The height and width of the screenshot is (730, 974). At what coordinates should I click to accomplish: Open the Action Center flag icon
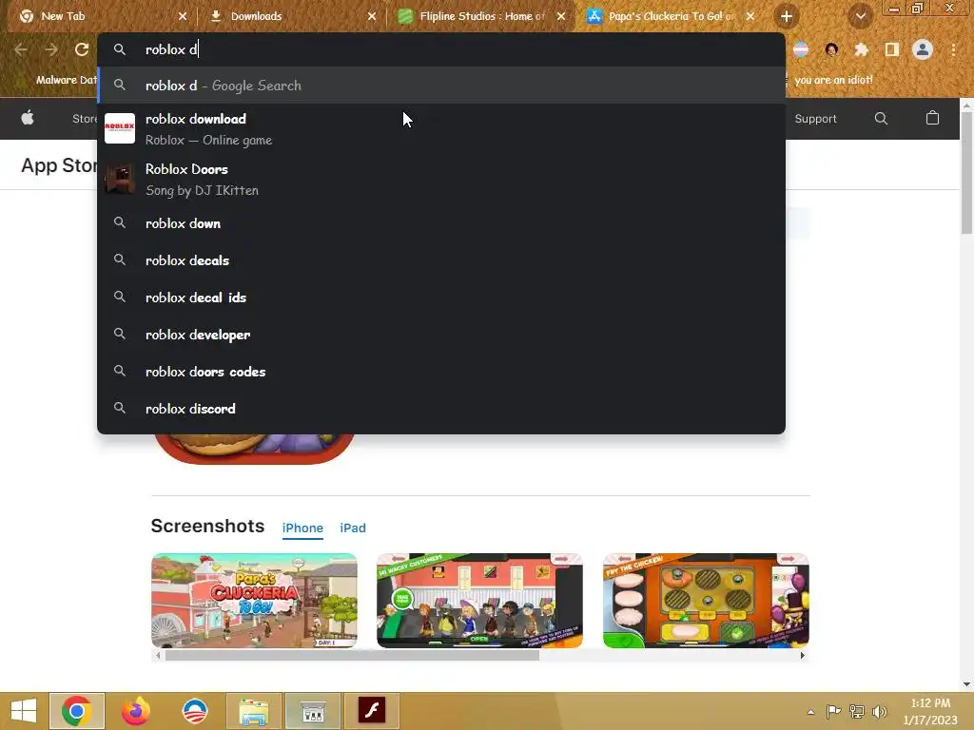[833, 711]
